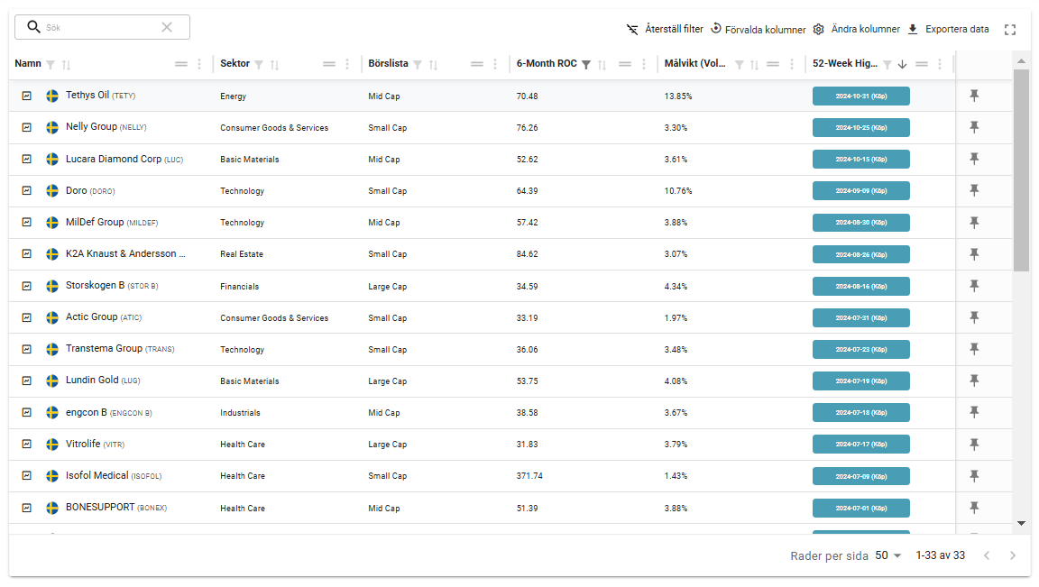Sort by Sektor column arrows
The image size is (1039, 587).
pos(275,65)
